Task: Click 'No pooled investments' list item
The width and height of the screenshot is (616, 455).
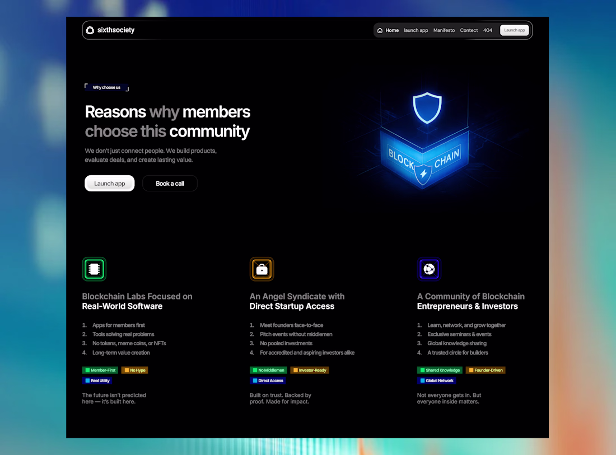Action: (x=286, y=343)
